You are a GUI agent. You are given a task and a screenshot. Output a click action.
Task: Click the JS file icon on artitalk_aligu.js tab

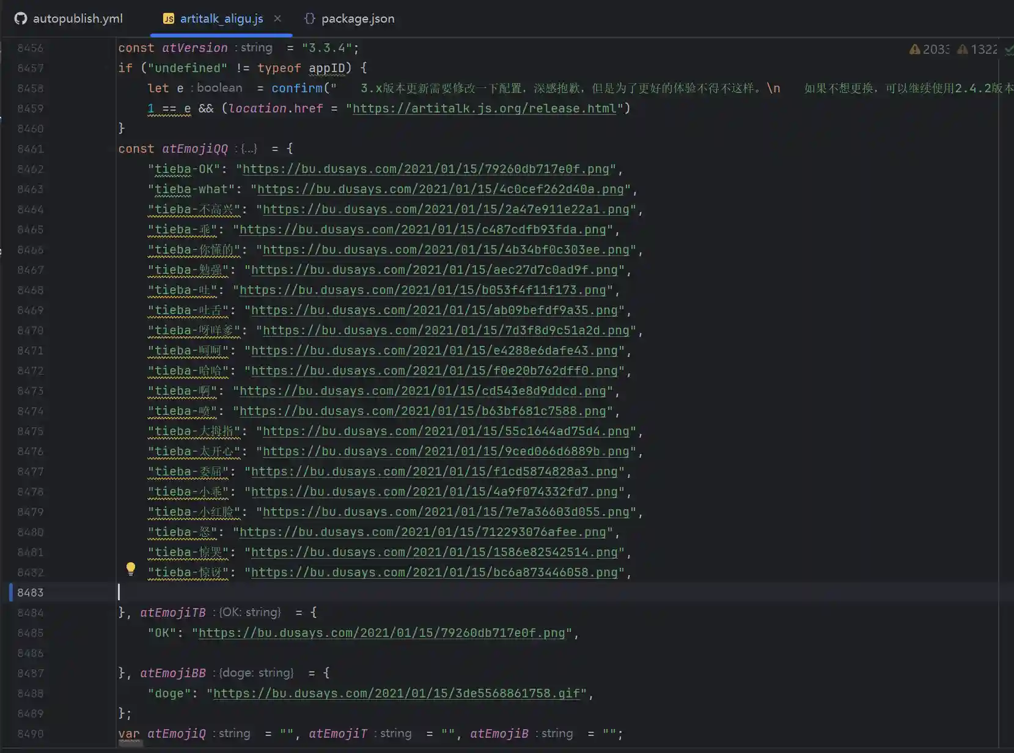pos(169,19)
